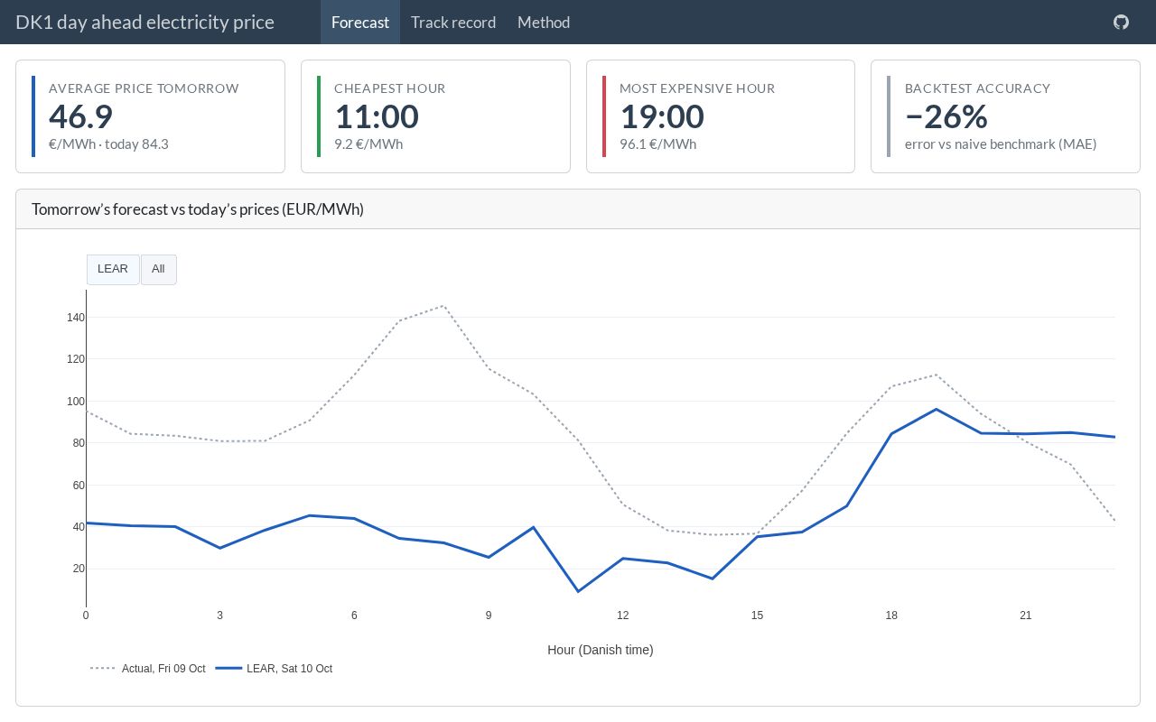The height and width of the screenshot is (722, 1156).
Task: Click the most expensive hour value 19:00
Action: 662,116
